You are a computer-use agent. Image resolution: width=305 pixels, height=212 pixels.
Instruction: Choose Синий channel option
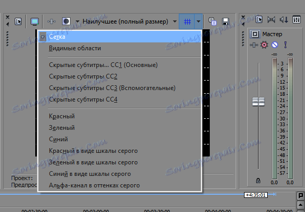(x=119, y=139)
